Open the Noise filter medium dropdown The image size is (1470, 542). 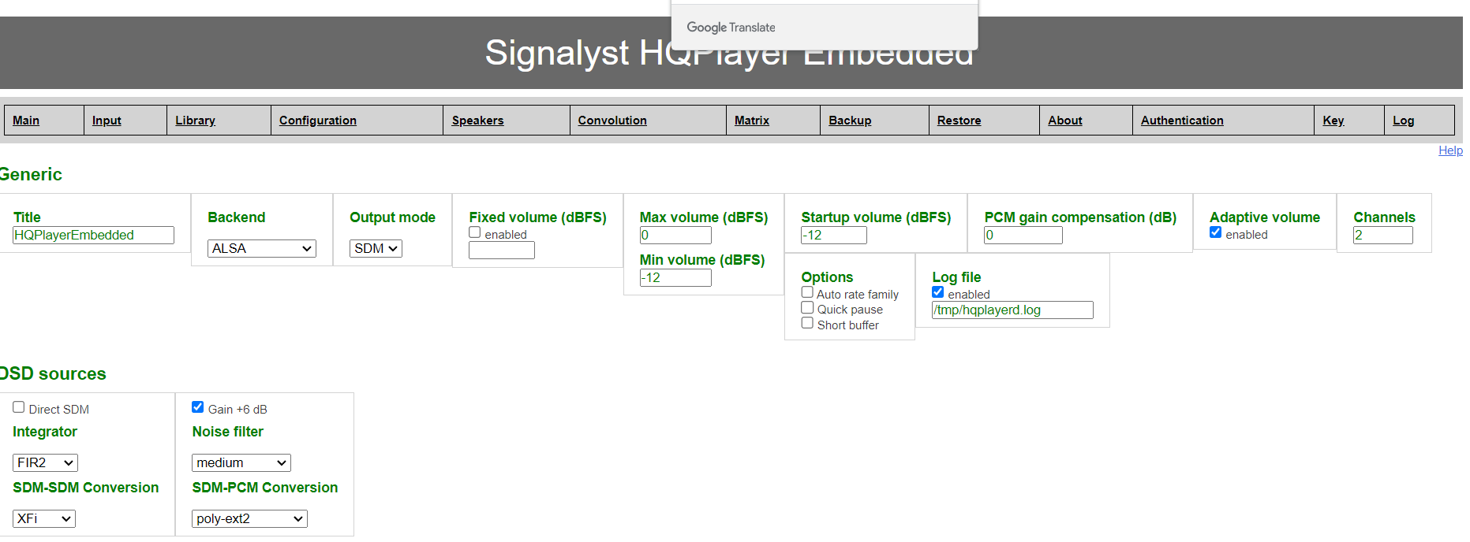pyautogui.click(x=241, y=462)
